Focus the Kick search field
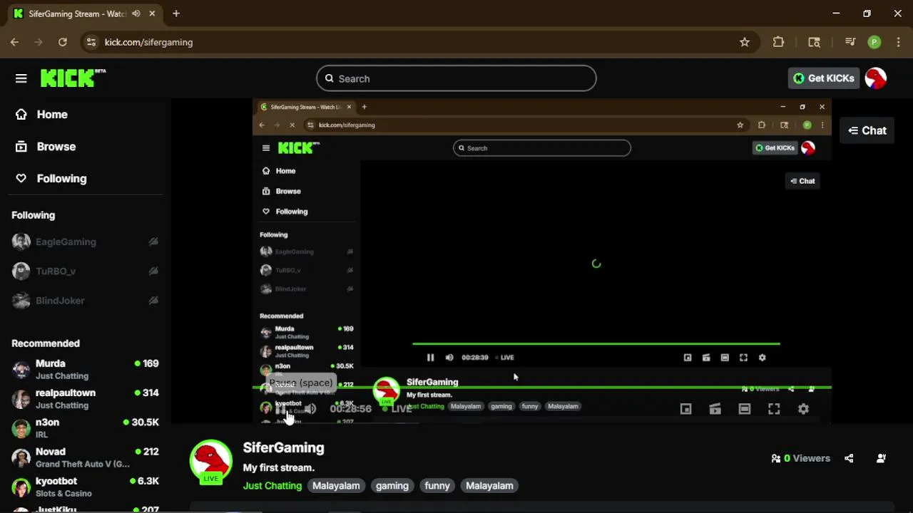913x513 pixels. pos(456,78)
